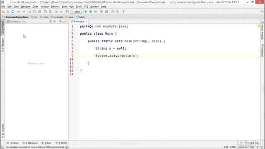Start debugging with the green bug icon
The image size is (265, 149).
[x=91, y=12]
